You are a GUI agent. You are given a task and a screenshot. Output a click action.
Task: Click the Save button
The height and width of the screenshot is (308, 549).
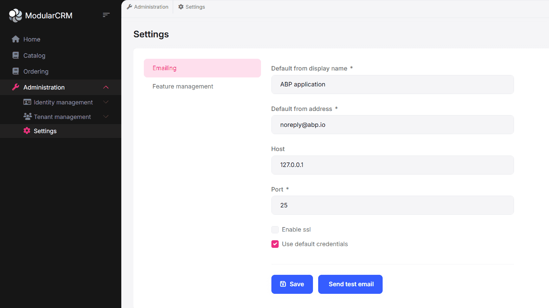(292, 284)
